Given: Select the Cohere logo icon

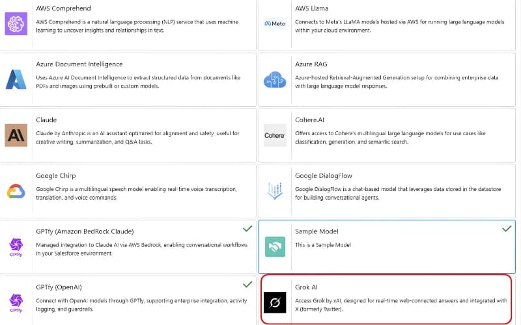Looking at the screenshot, I should coord(274,135).
